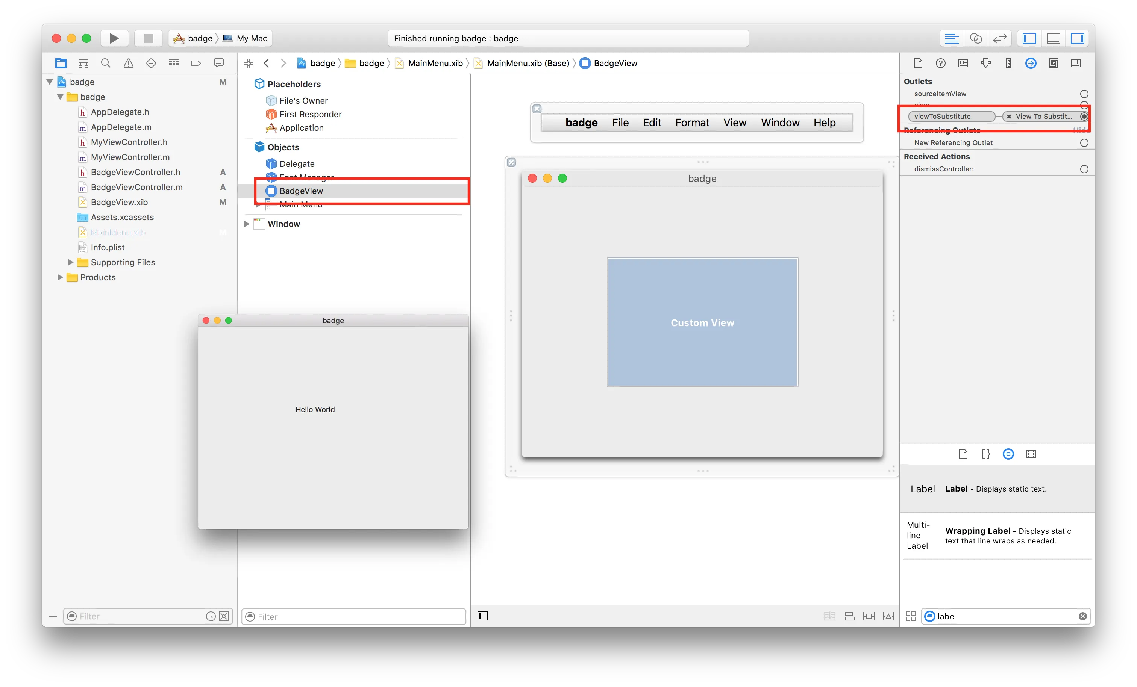Hide the Navigator pane toggle
This screenshot has height=687, width=1137.
(1029, 38)
